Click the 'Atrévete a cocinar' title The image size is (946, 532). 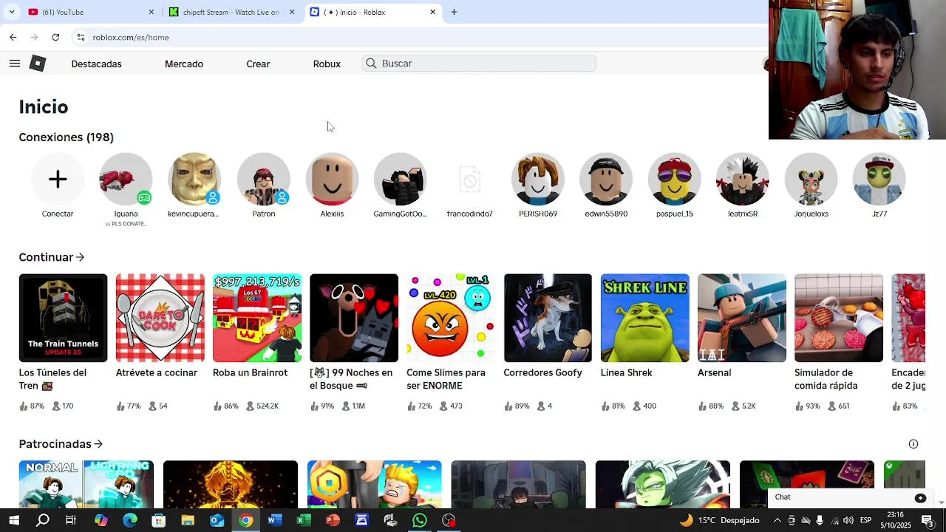point(157,372)
